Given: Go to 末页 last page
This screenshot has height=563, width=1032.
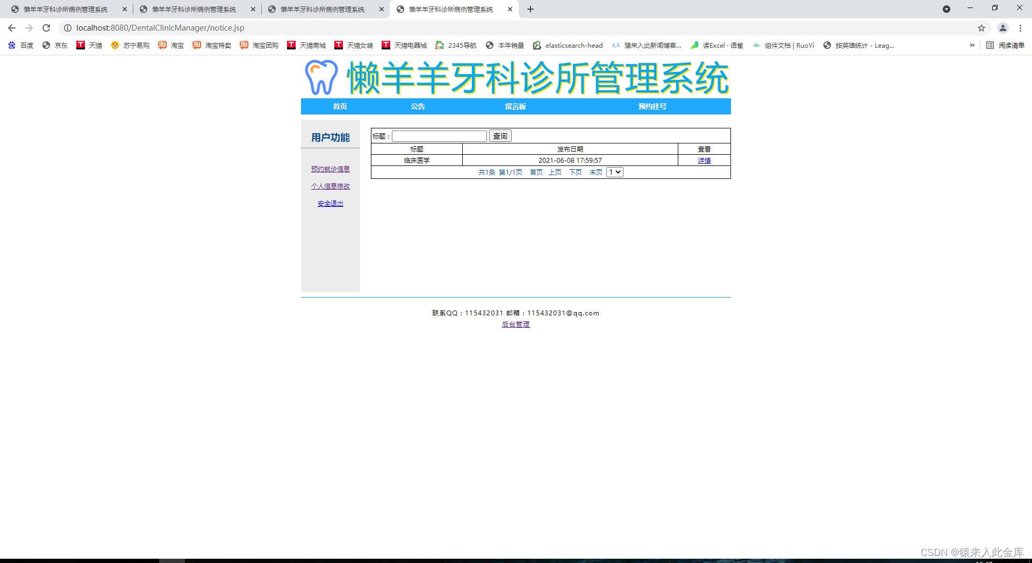Looking at the screenshot, I should pyautogui.click(x=596, y=172).
